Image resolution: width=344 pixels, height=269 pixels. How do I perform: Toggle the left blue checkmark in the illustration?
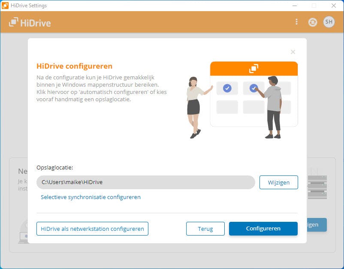pyautogui.click(x=226, y=88)
